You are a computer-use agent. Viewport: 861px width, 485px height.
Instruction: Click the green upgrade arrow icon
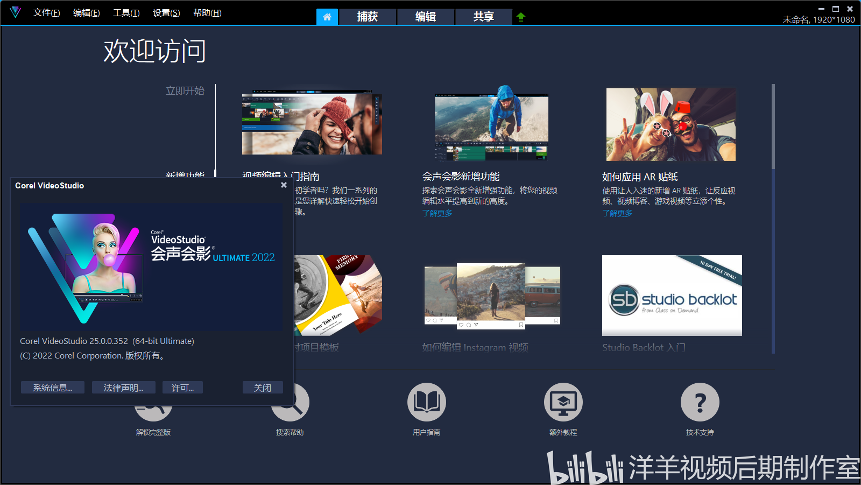520,17
